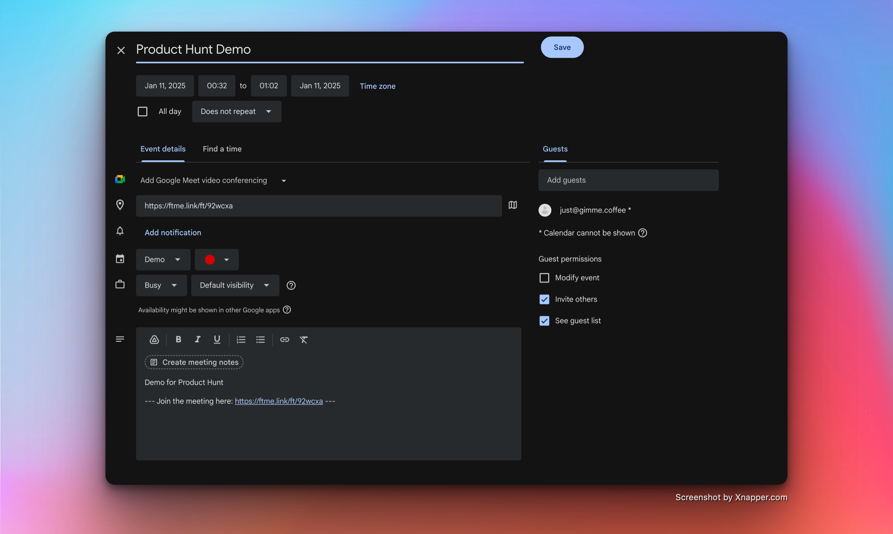Open the Busy availability dropdown
Image resolution: width=893 pixels, height=534 pixels.
point(161,285)
